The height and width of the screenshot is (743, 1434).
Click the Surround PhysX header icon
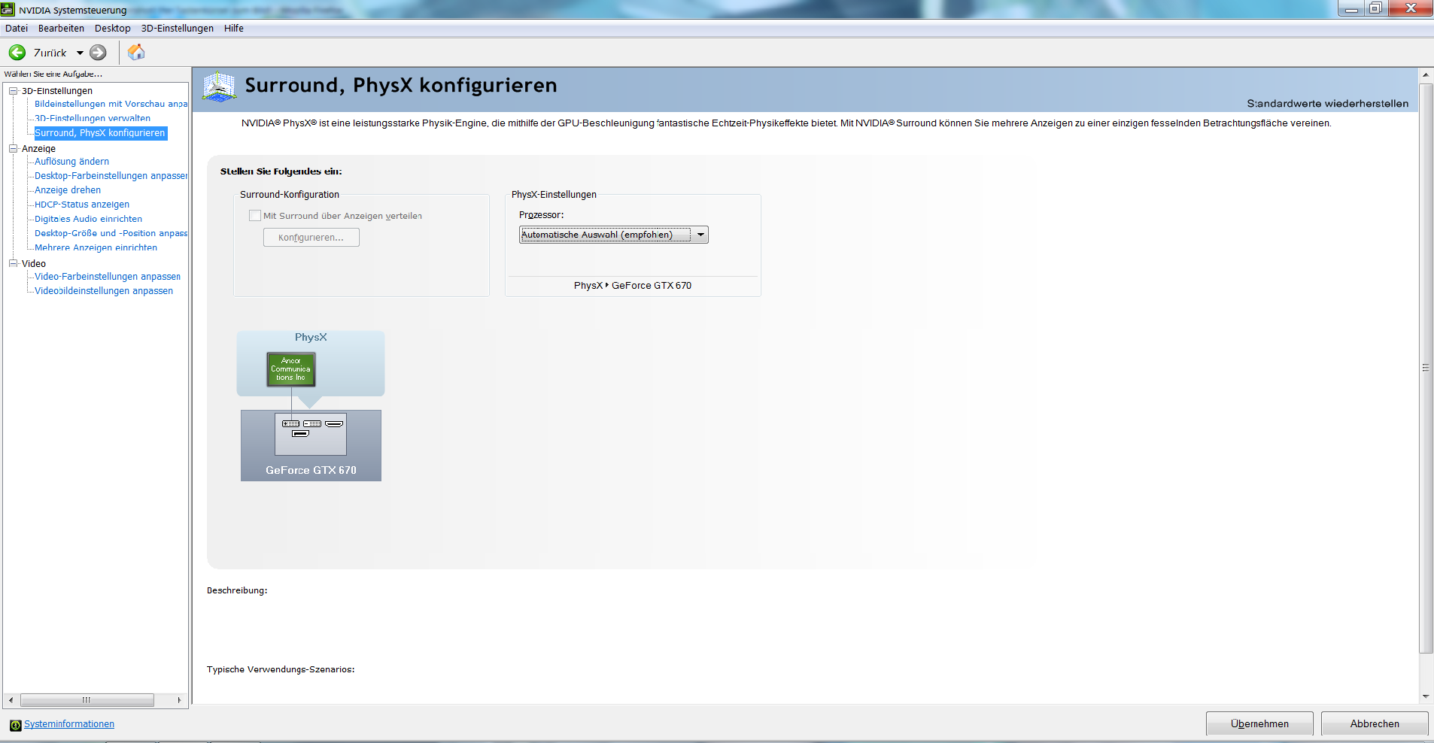(x=219, y=86)
